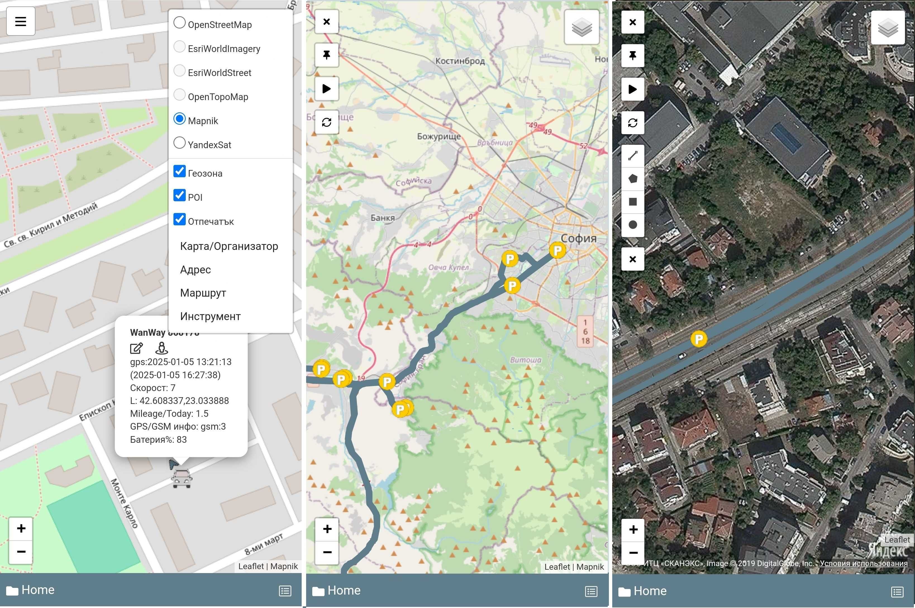Select the draw polygon tool
The image size is (915, 608).
point(633,179)
